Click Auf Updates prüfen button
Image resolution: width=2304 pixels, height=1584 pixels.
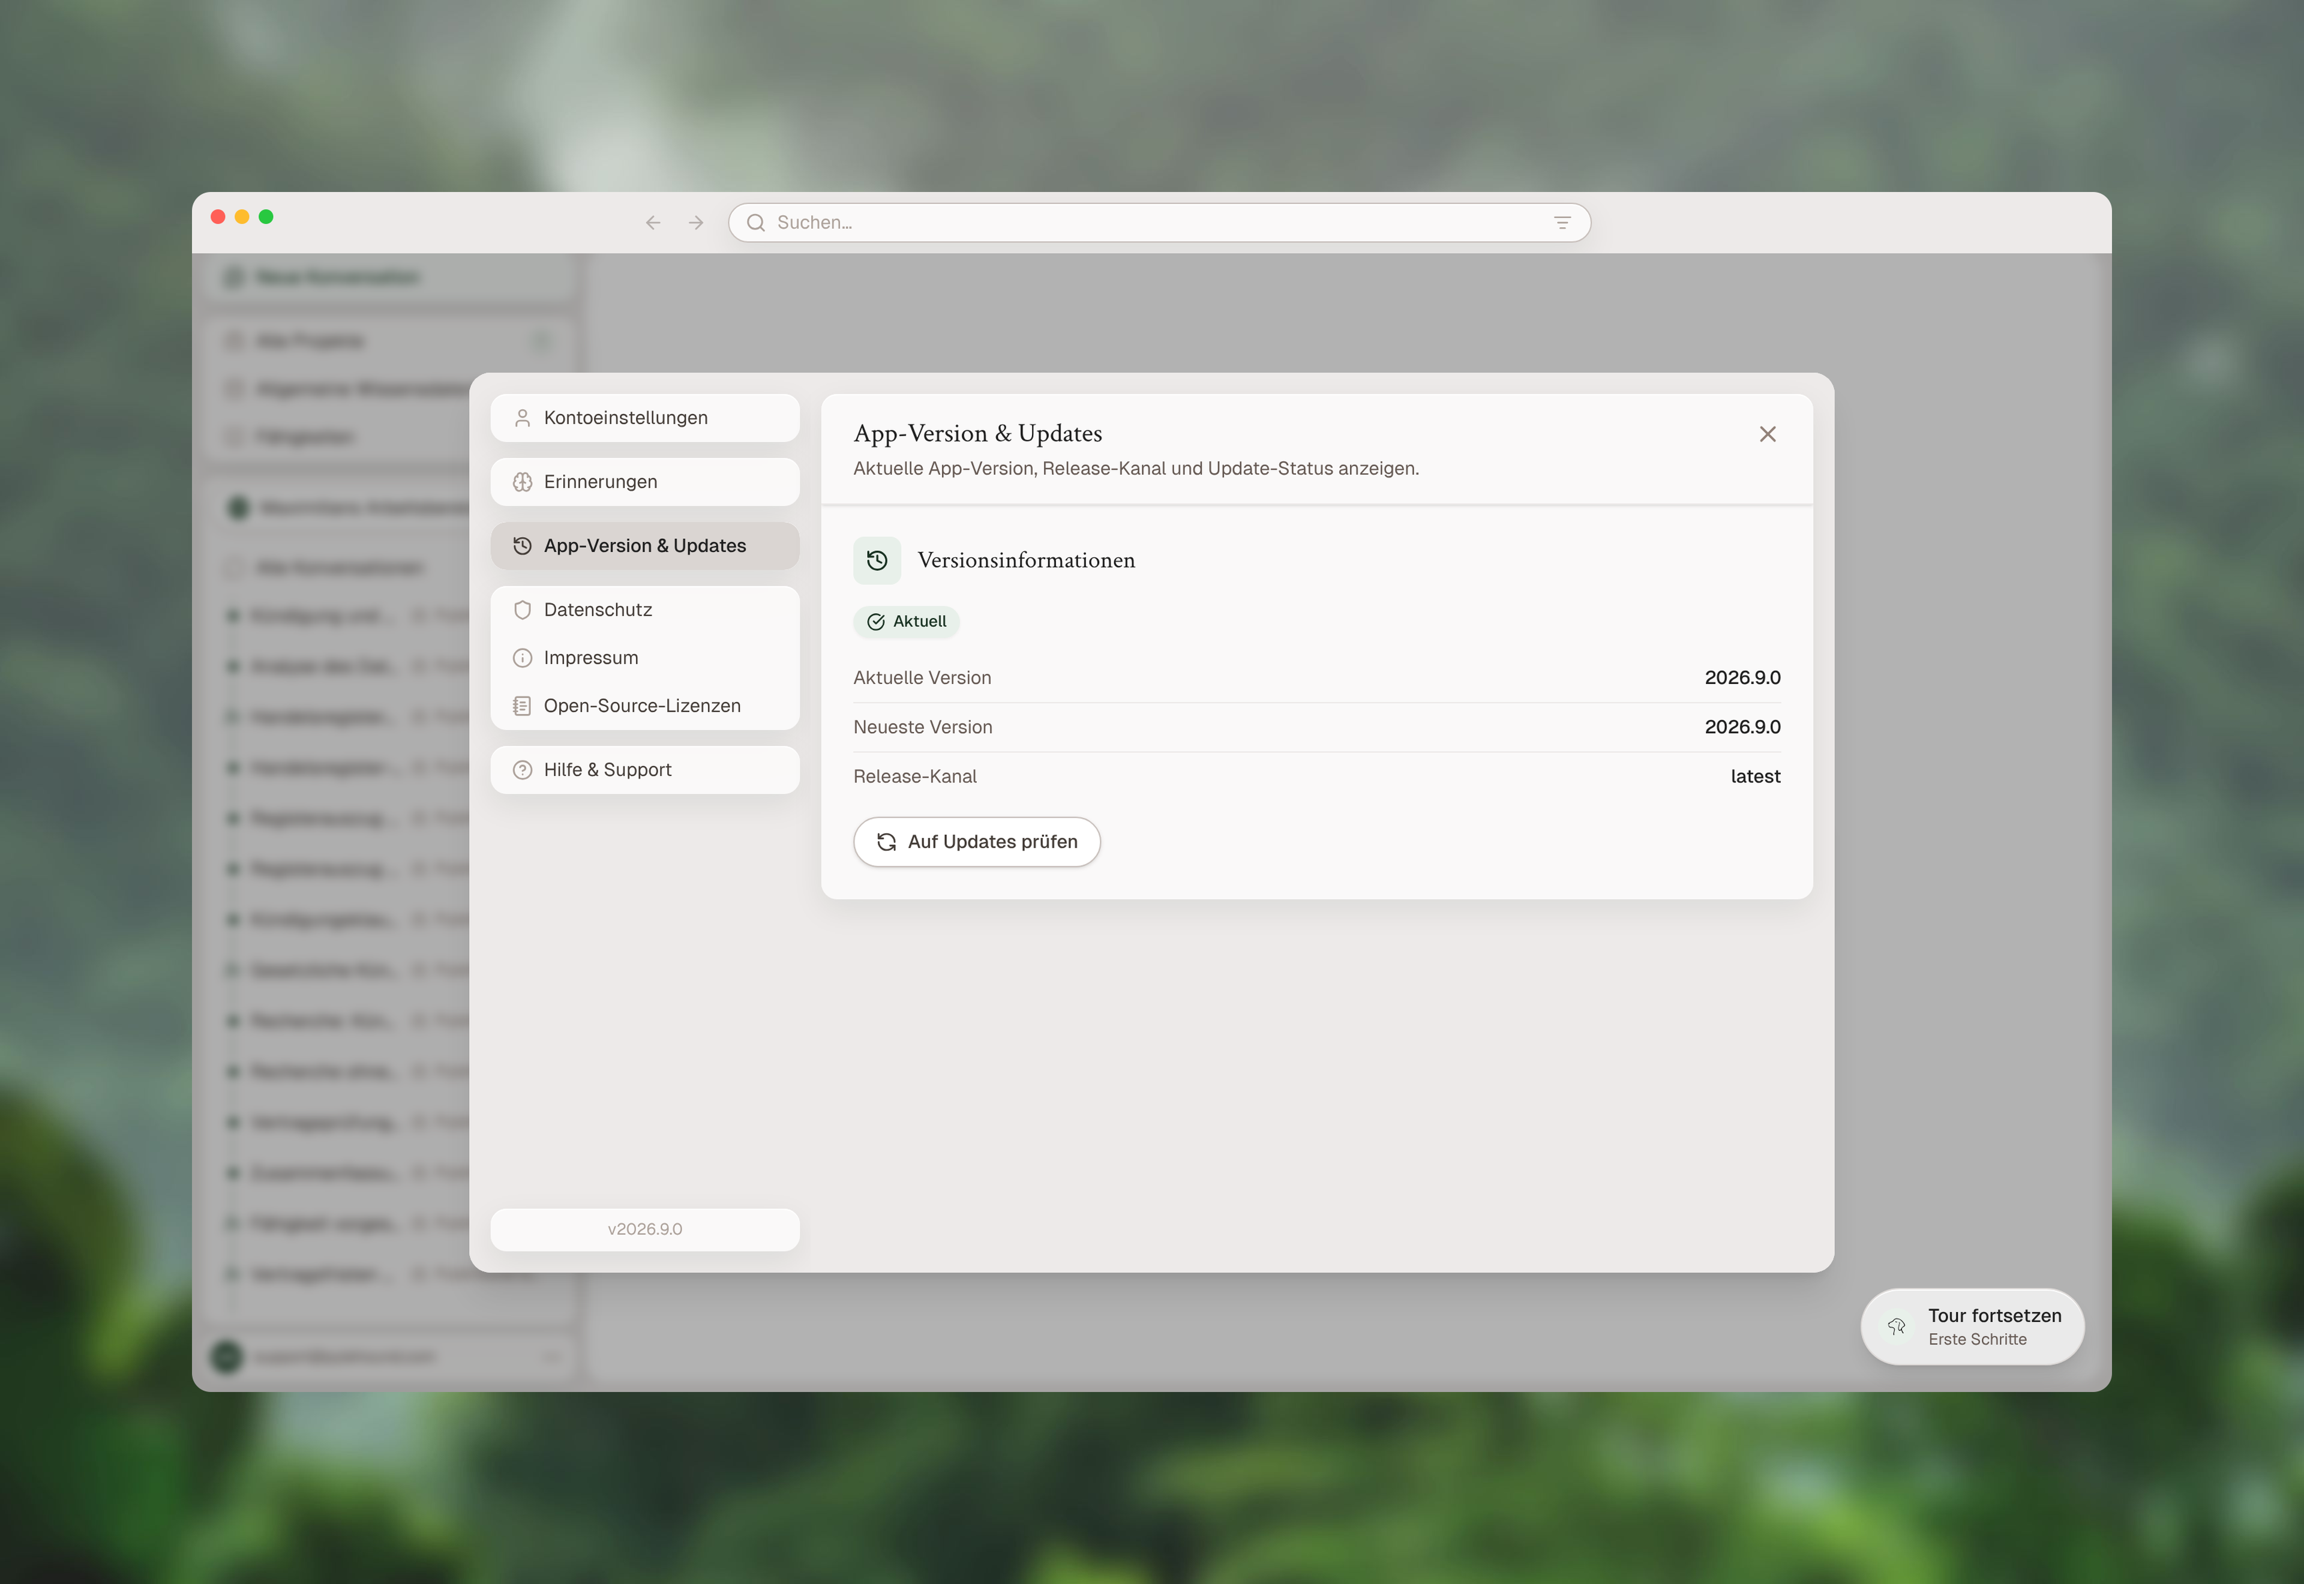tap(976, 842)
